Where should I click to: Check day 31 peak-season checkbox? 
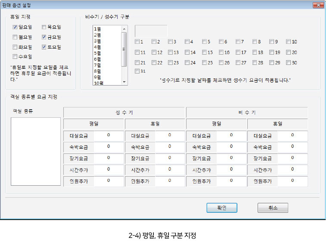coord(137,71)
